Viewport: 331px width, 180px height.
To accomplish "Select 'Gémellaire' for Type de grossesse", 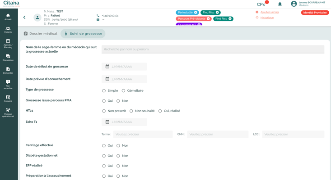I will click(124, 91).
